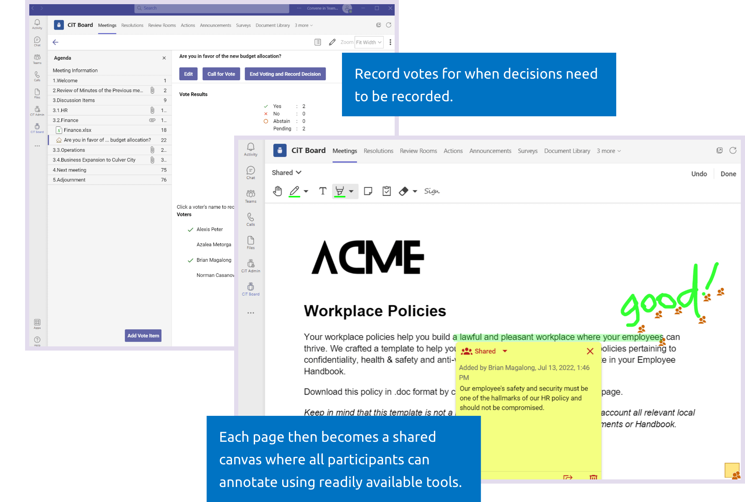This screenshot has height=502, width=745.
Task: Click the pop-out icon in front window header
Action: click(x=719, y=151)
